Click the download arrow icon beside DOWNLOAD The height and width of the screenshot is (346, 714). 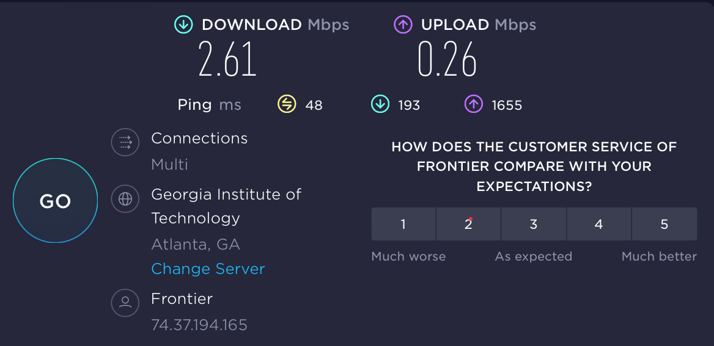pos(183,25)
